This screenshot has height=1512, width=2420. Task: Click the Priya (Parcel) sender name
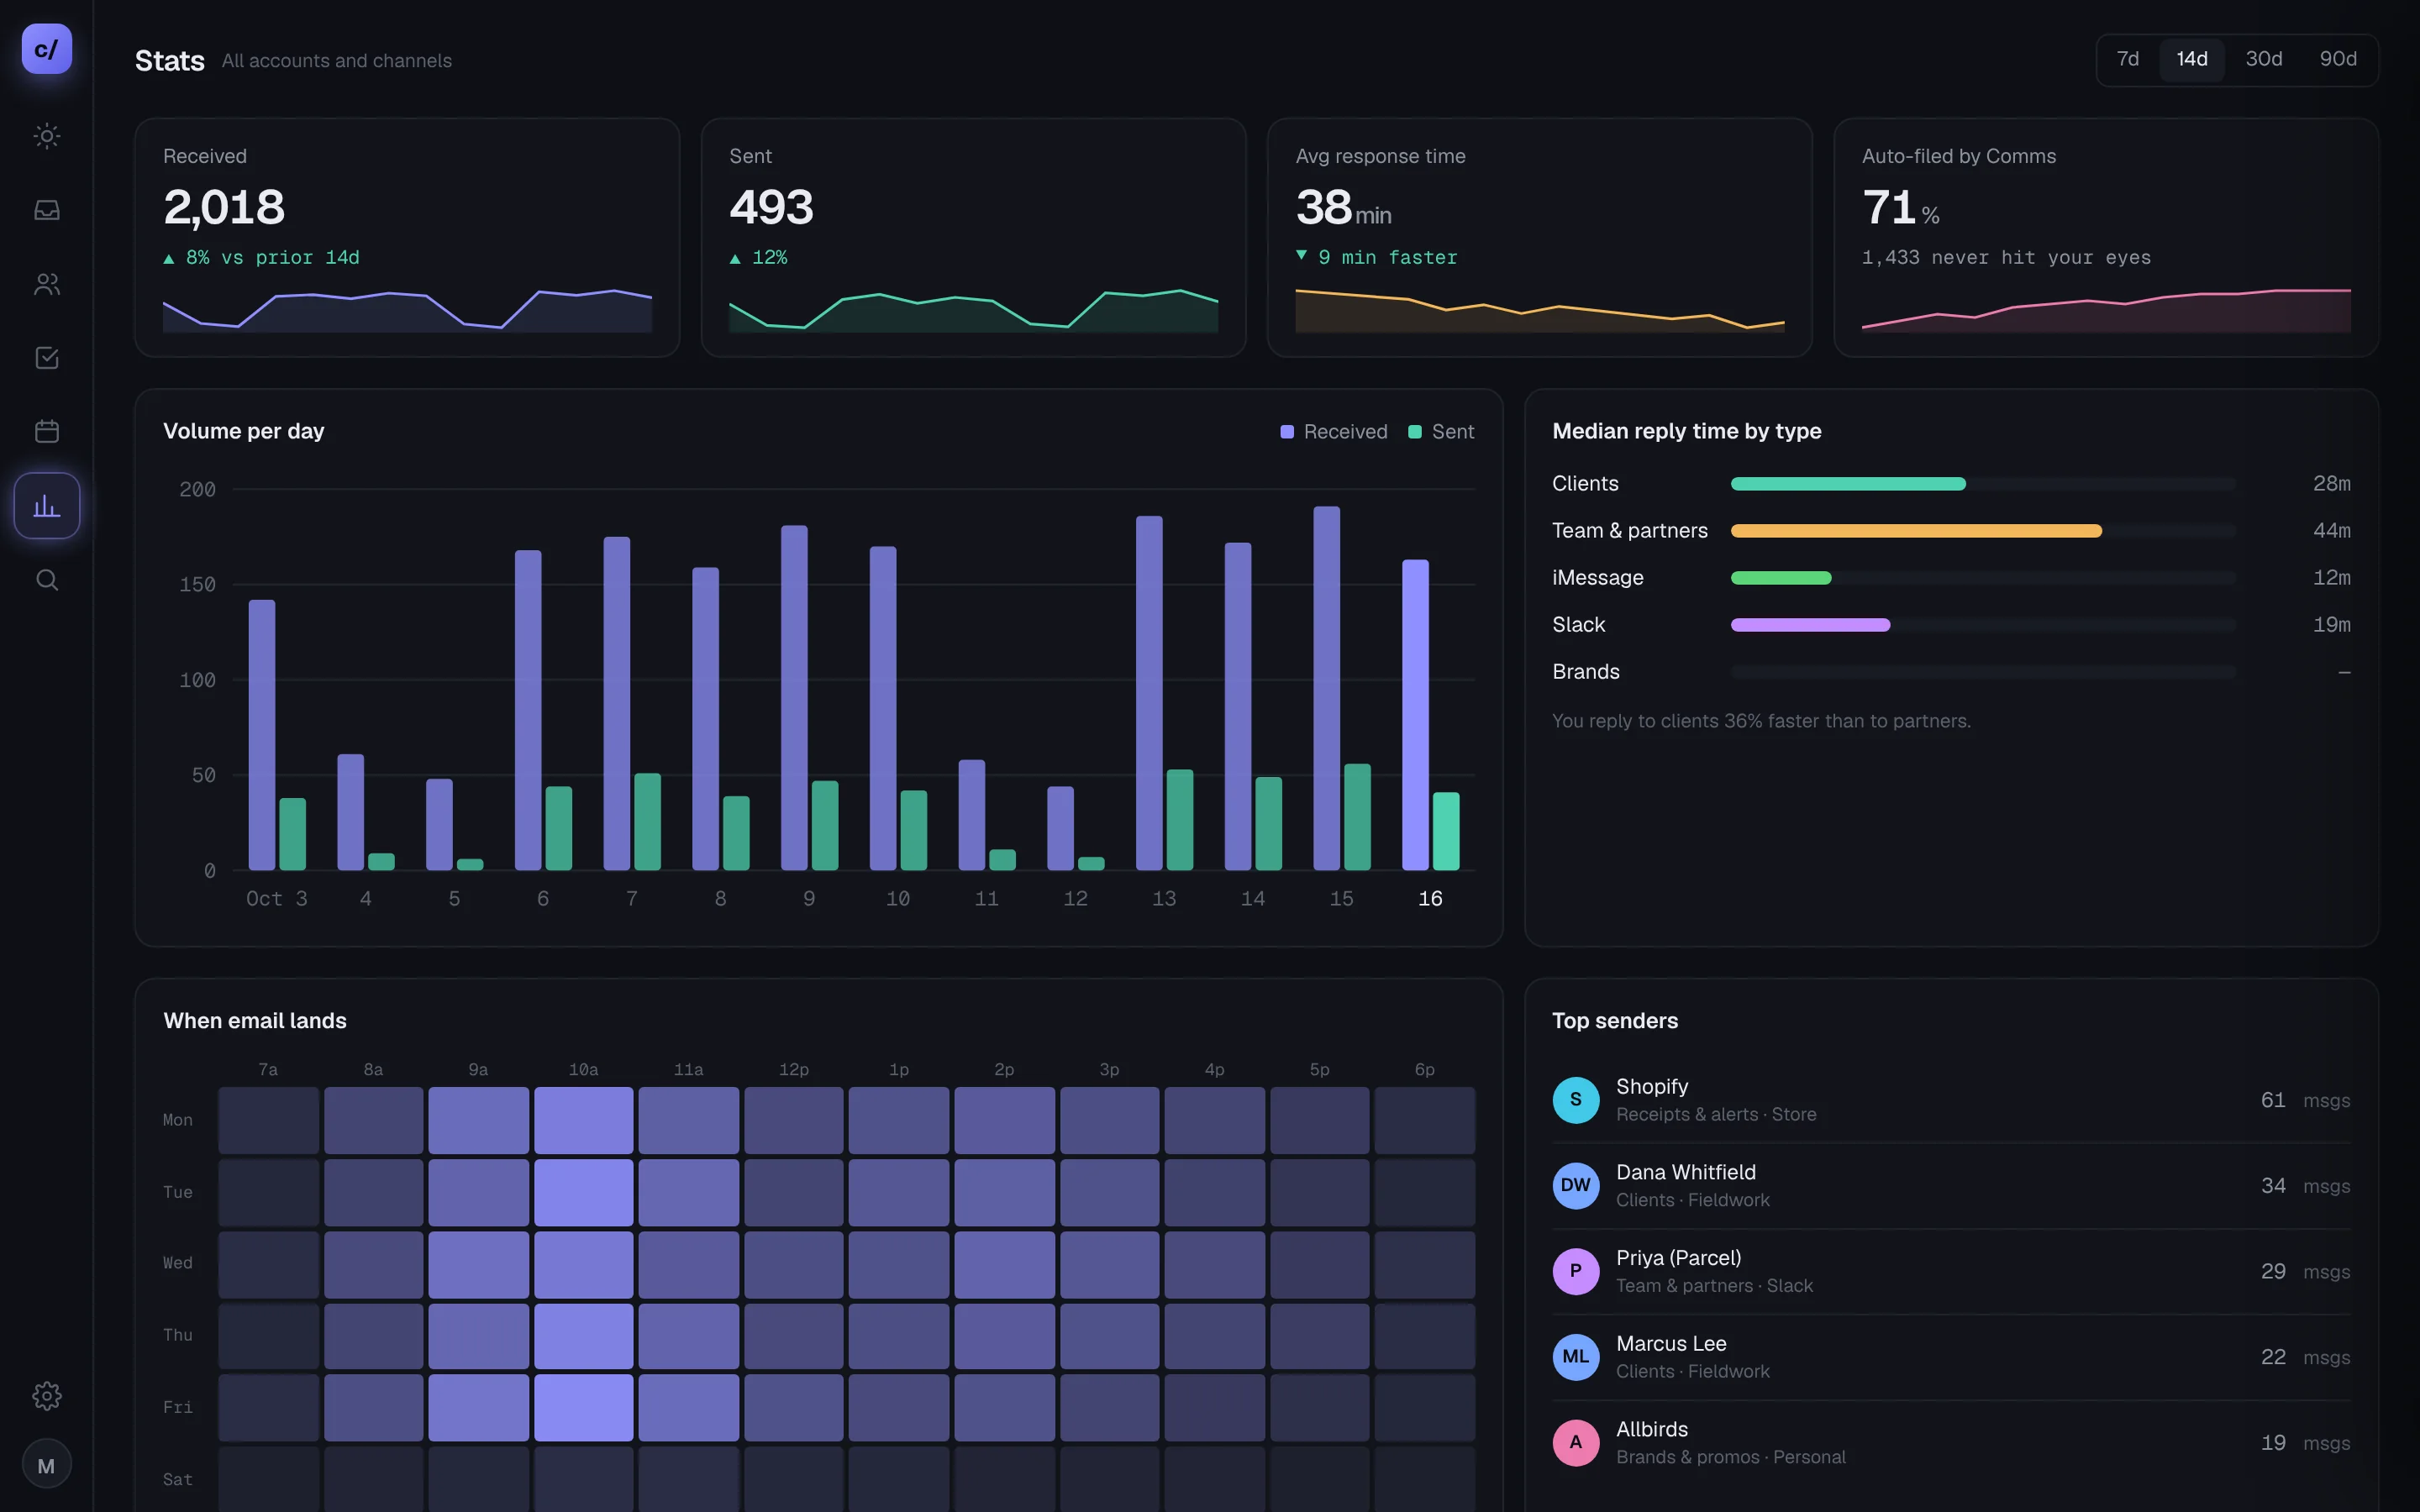[1678, 1258]
